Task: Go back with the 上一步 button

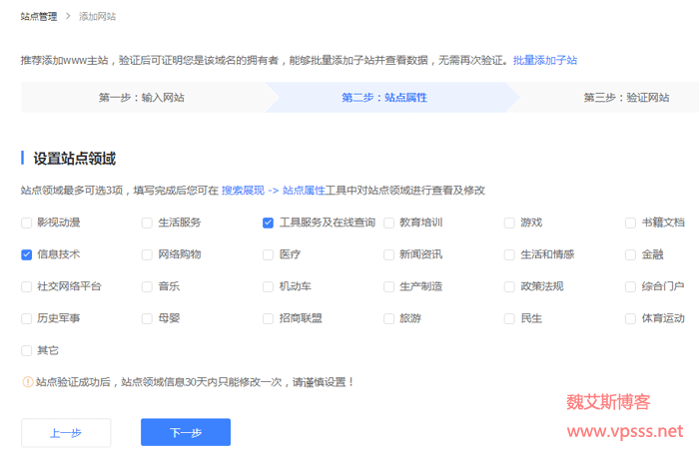Action: click(x=66, y=432)
